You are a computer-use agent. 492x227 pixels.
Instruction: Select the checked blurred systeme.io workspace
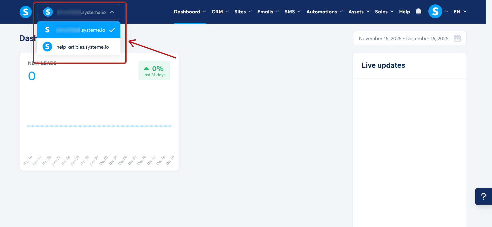pos(79,30)
